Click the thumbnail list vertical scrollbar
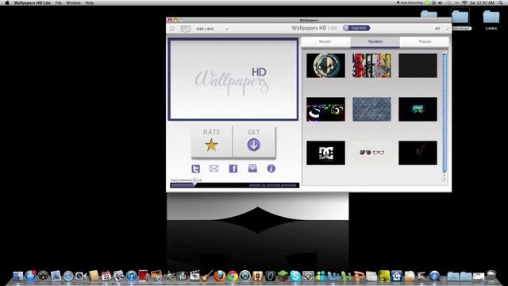Screen dimensions: 508x286 pyautogui.click(x=444, y=112)
